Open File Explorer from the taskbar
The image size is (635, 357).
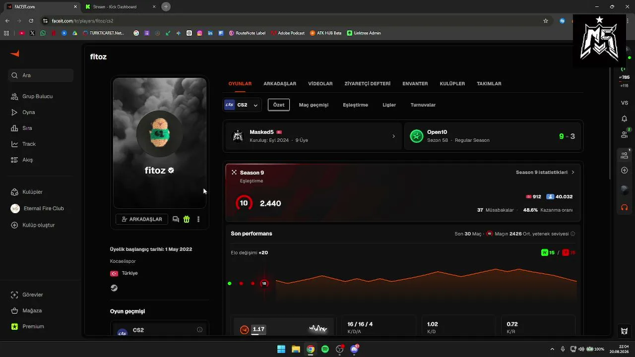pos(296,349)
